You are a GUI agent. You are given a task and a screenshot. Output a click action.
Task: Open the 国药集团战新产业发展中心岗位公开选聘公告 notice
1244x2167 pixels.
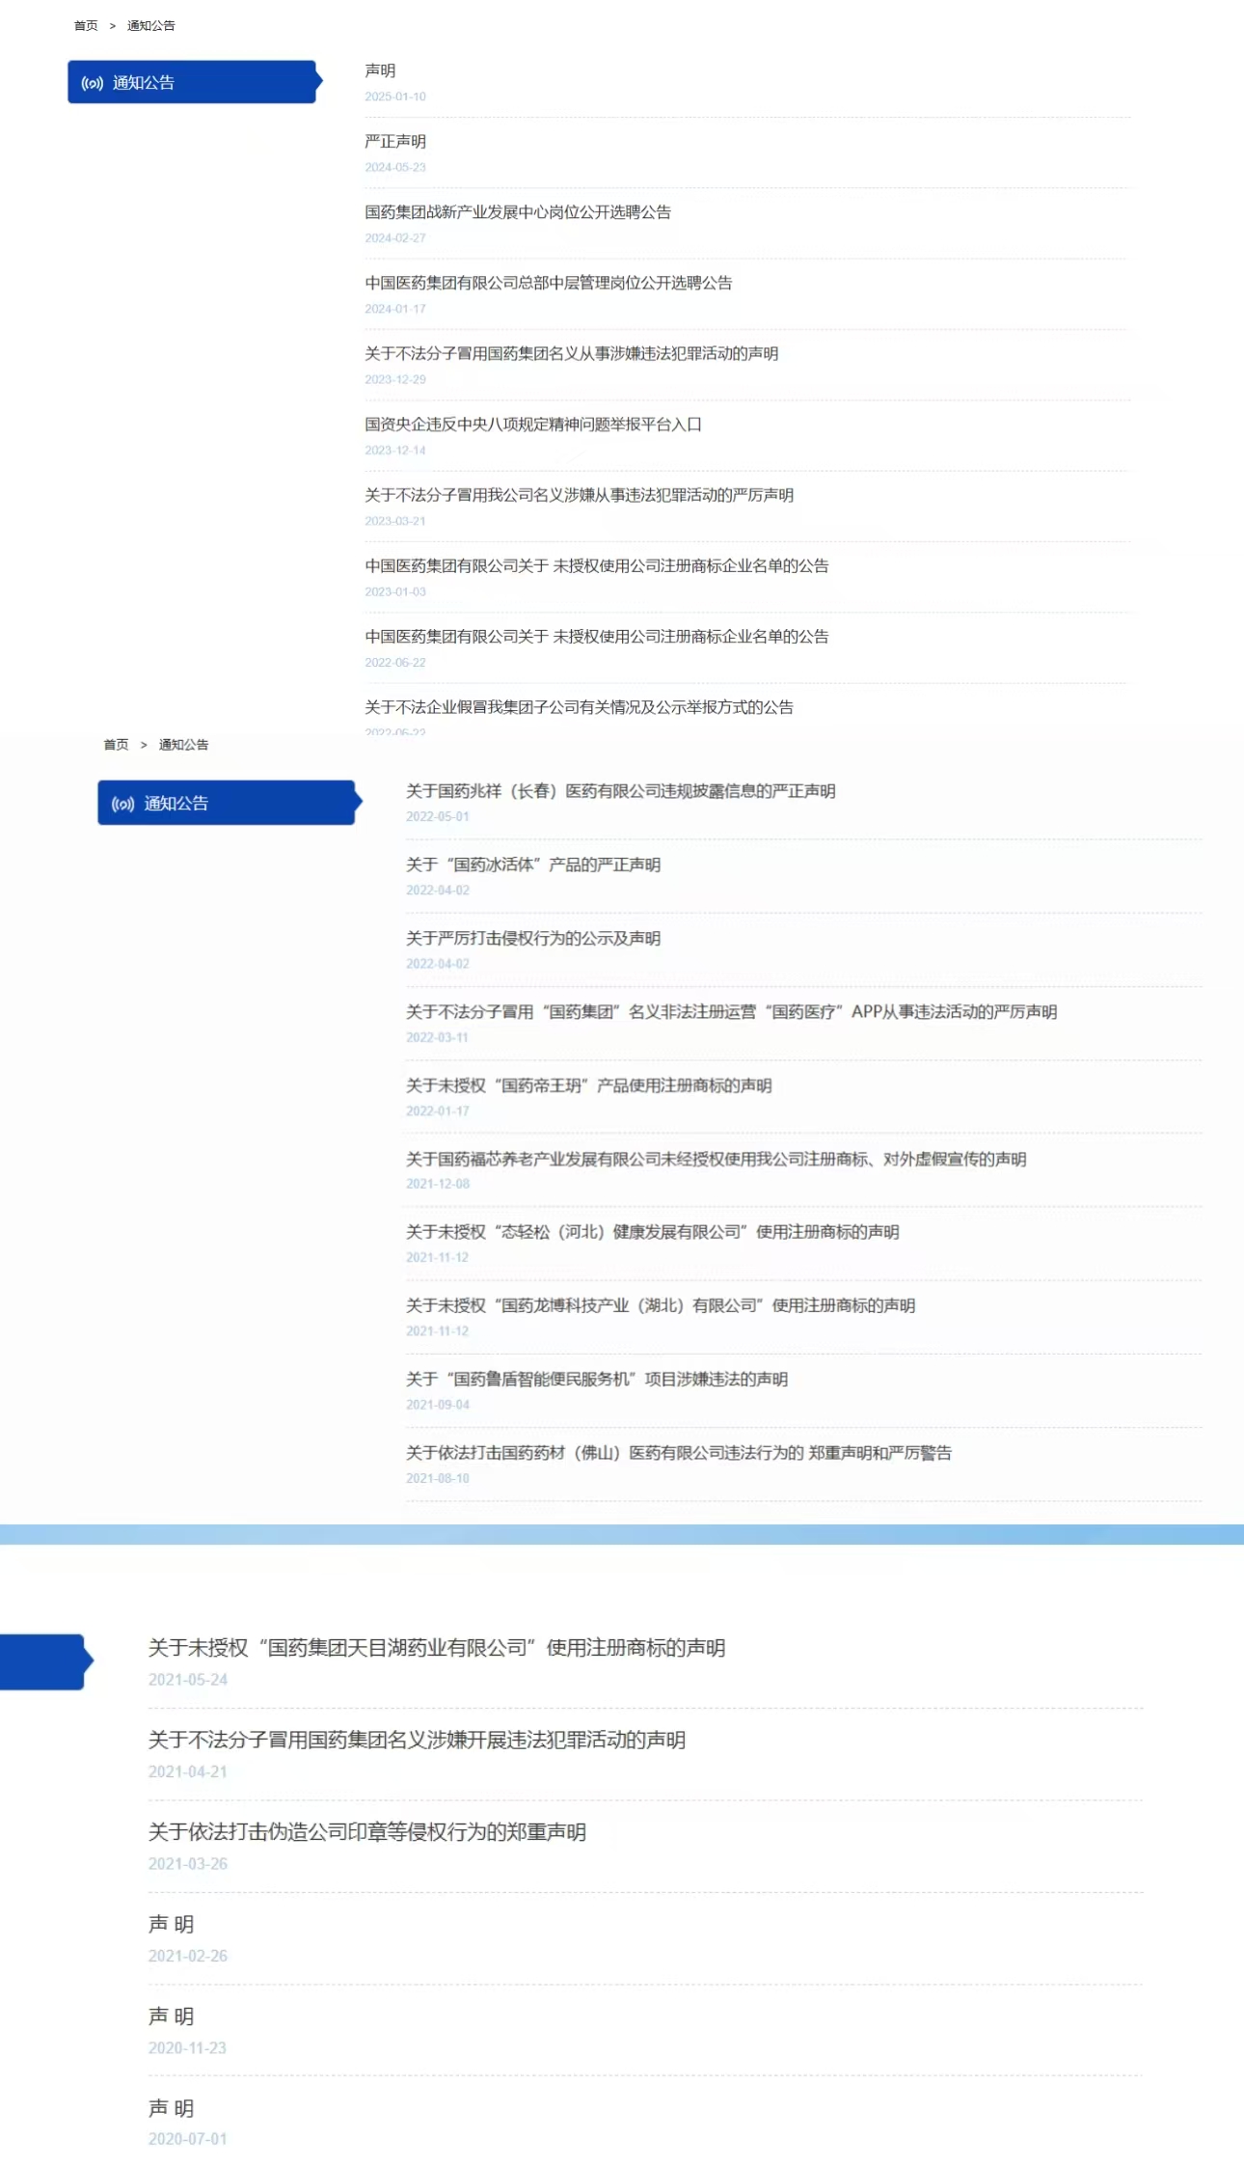[x=518, y=212]
